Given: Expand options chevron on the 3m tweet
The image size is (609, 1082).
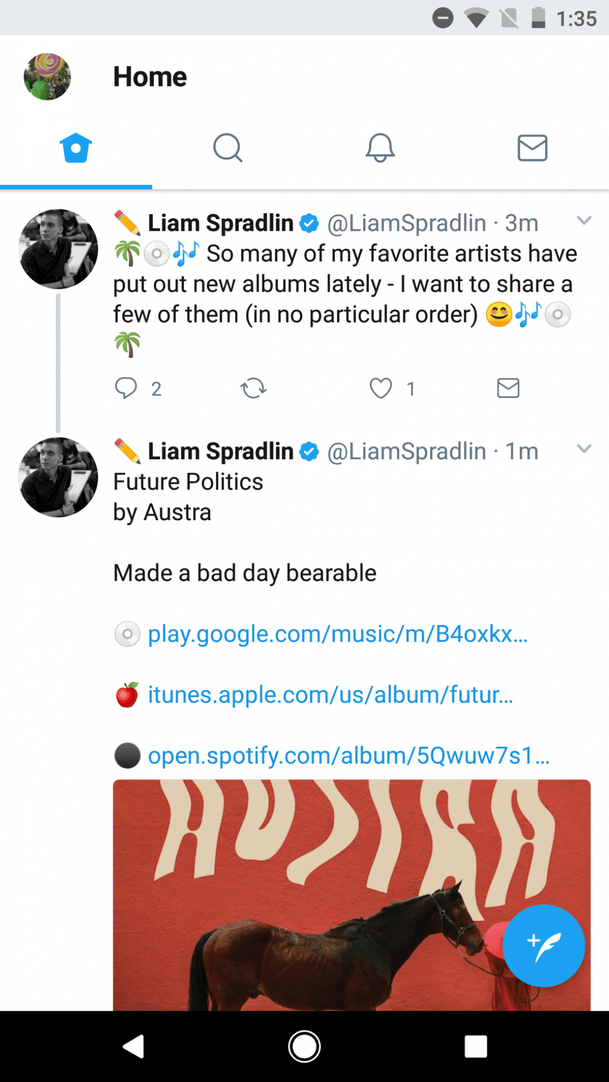Looking at the screenshot, I should [x=584, y=221].
